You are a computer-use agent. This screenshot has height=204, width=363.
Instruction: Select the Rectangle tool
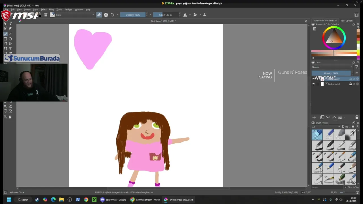click(x=5, y=39)
